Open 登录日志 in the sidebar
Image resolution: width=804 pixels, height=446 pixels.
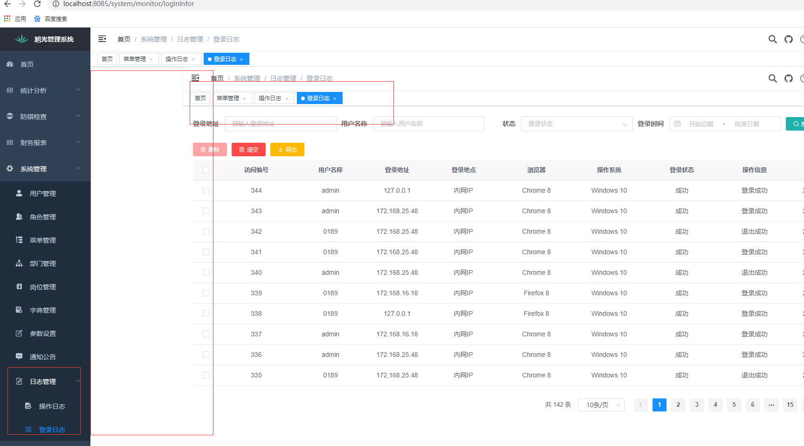45,429
